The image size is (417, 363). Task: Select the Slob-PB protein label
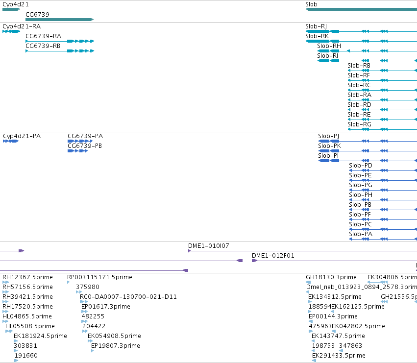(x=360, y=205)
